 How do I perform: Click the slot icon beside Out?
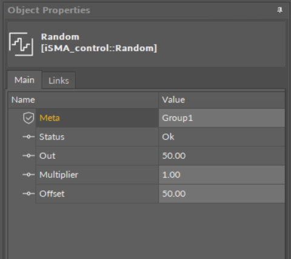(x=28, y=155)
